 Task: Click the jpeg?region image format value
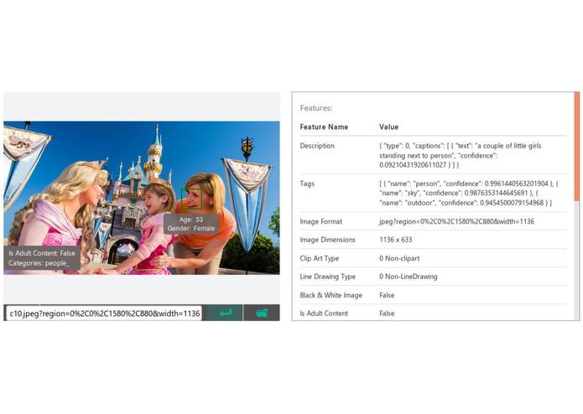click(x=456, y=222)
